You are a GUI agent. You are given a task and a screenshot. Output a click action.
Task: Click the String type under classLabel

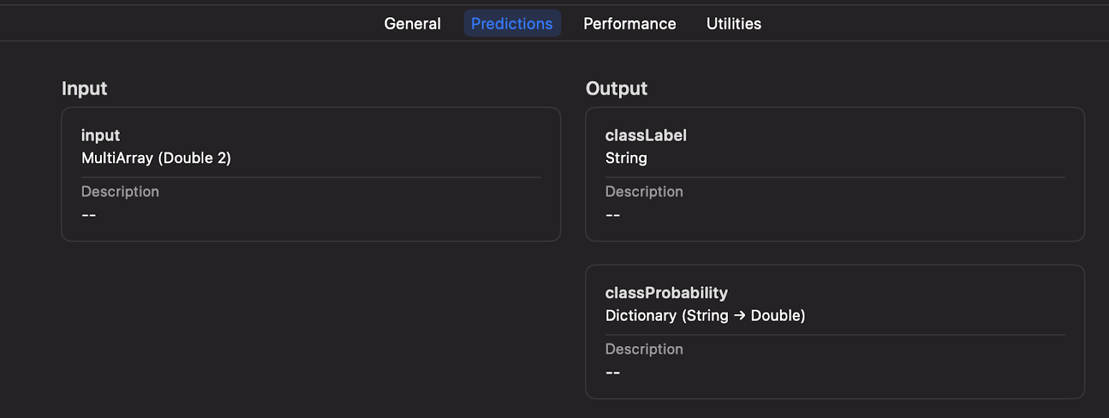[x=626, y=158]
